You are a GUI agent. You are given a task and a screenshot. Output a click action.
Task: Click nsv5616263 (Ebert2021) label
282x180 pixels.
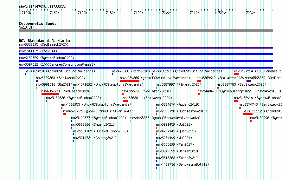click(177, 158)
